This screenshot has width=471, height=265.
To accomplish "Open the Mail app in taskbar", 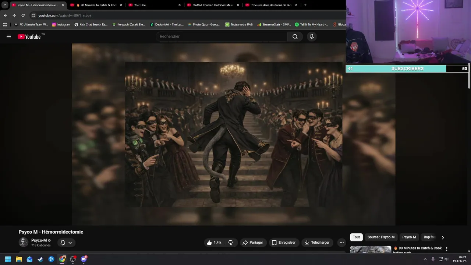I will pyautogui.click(x=29, y=259).
